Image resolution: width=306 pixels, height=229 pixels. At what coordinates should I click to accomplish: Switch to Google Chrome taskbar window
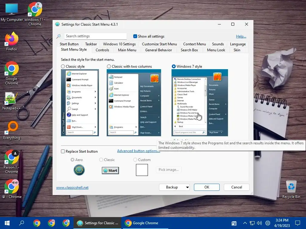[145, 223]
